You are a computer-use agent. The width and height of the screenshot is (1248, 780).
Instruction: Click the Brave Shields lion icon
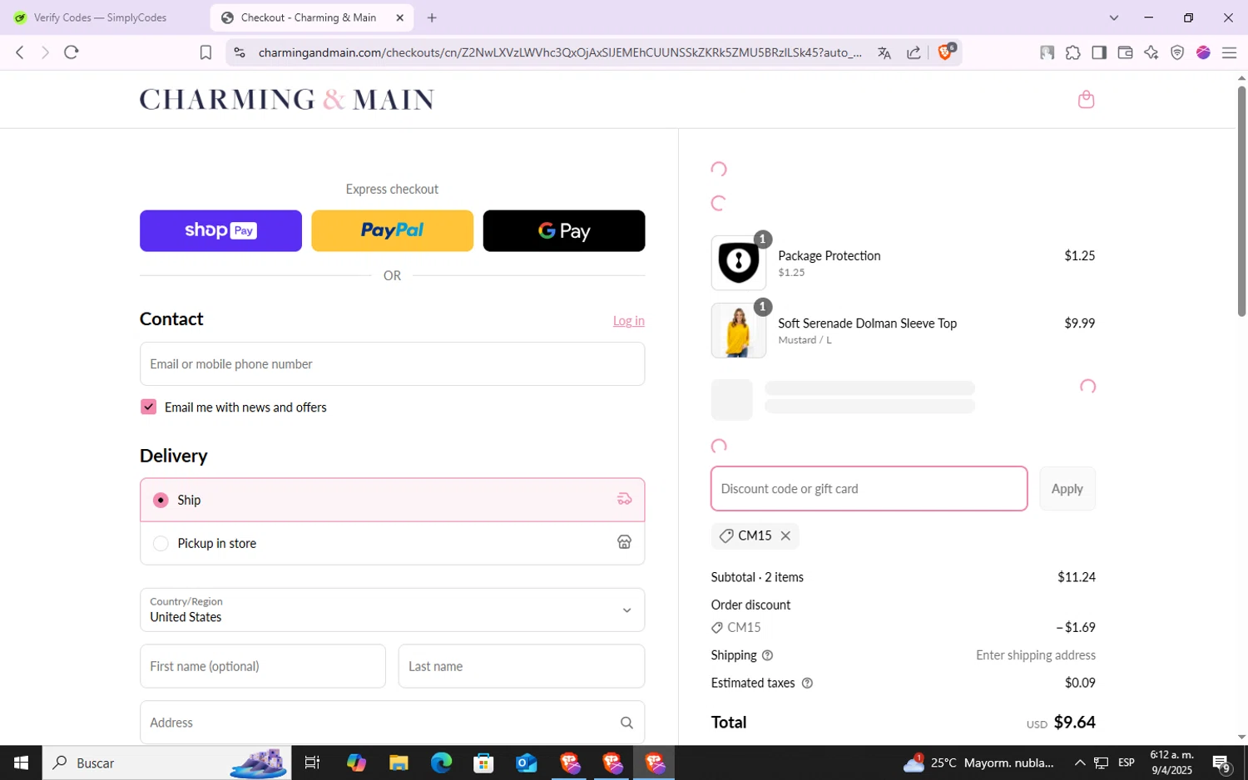(x=945, y=52)
